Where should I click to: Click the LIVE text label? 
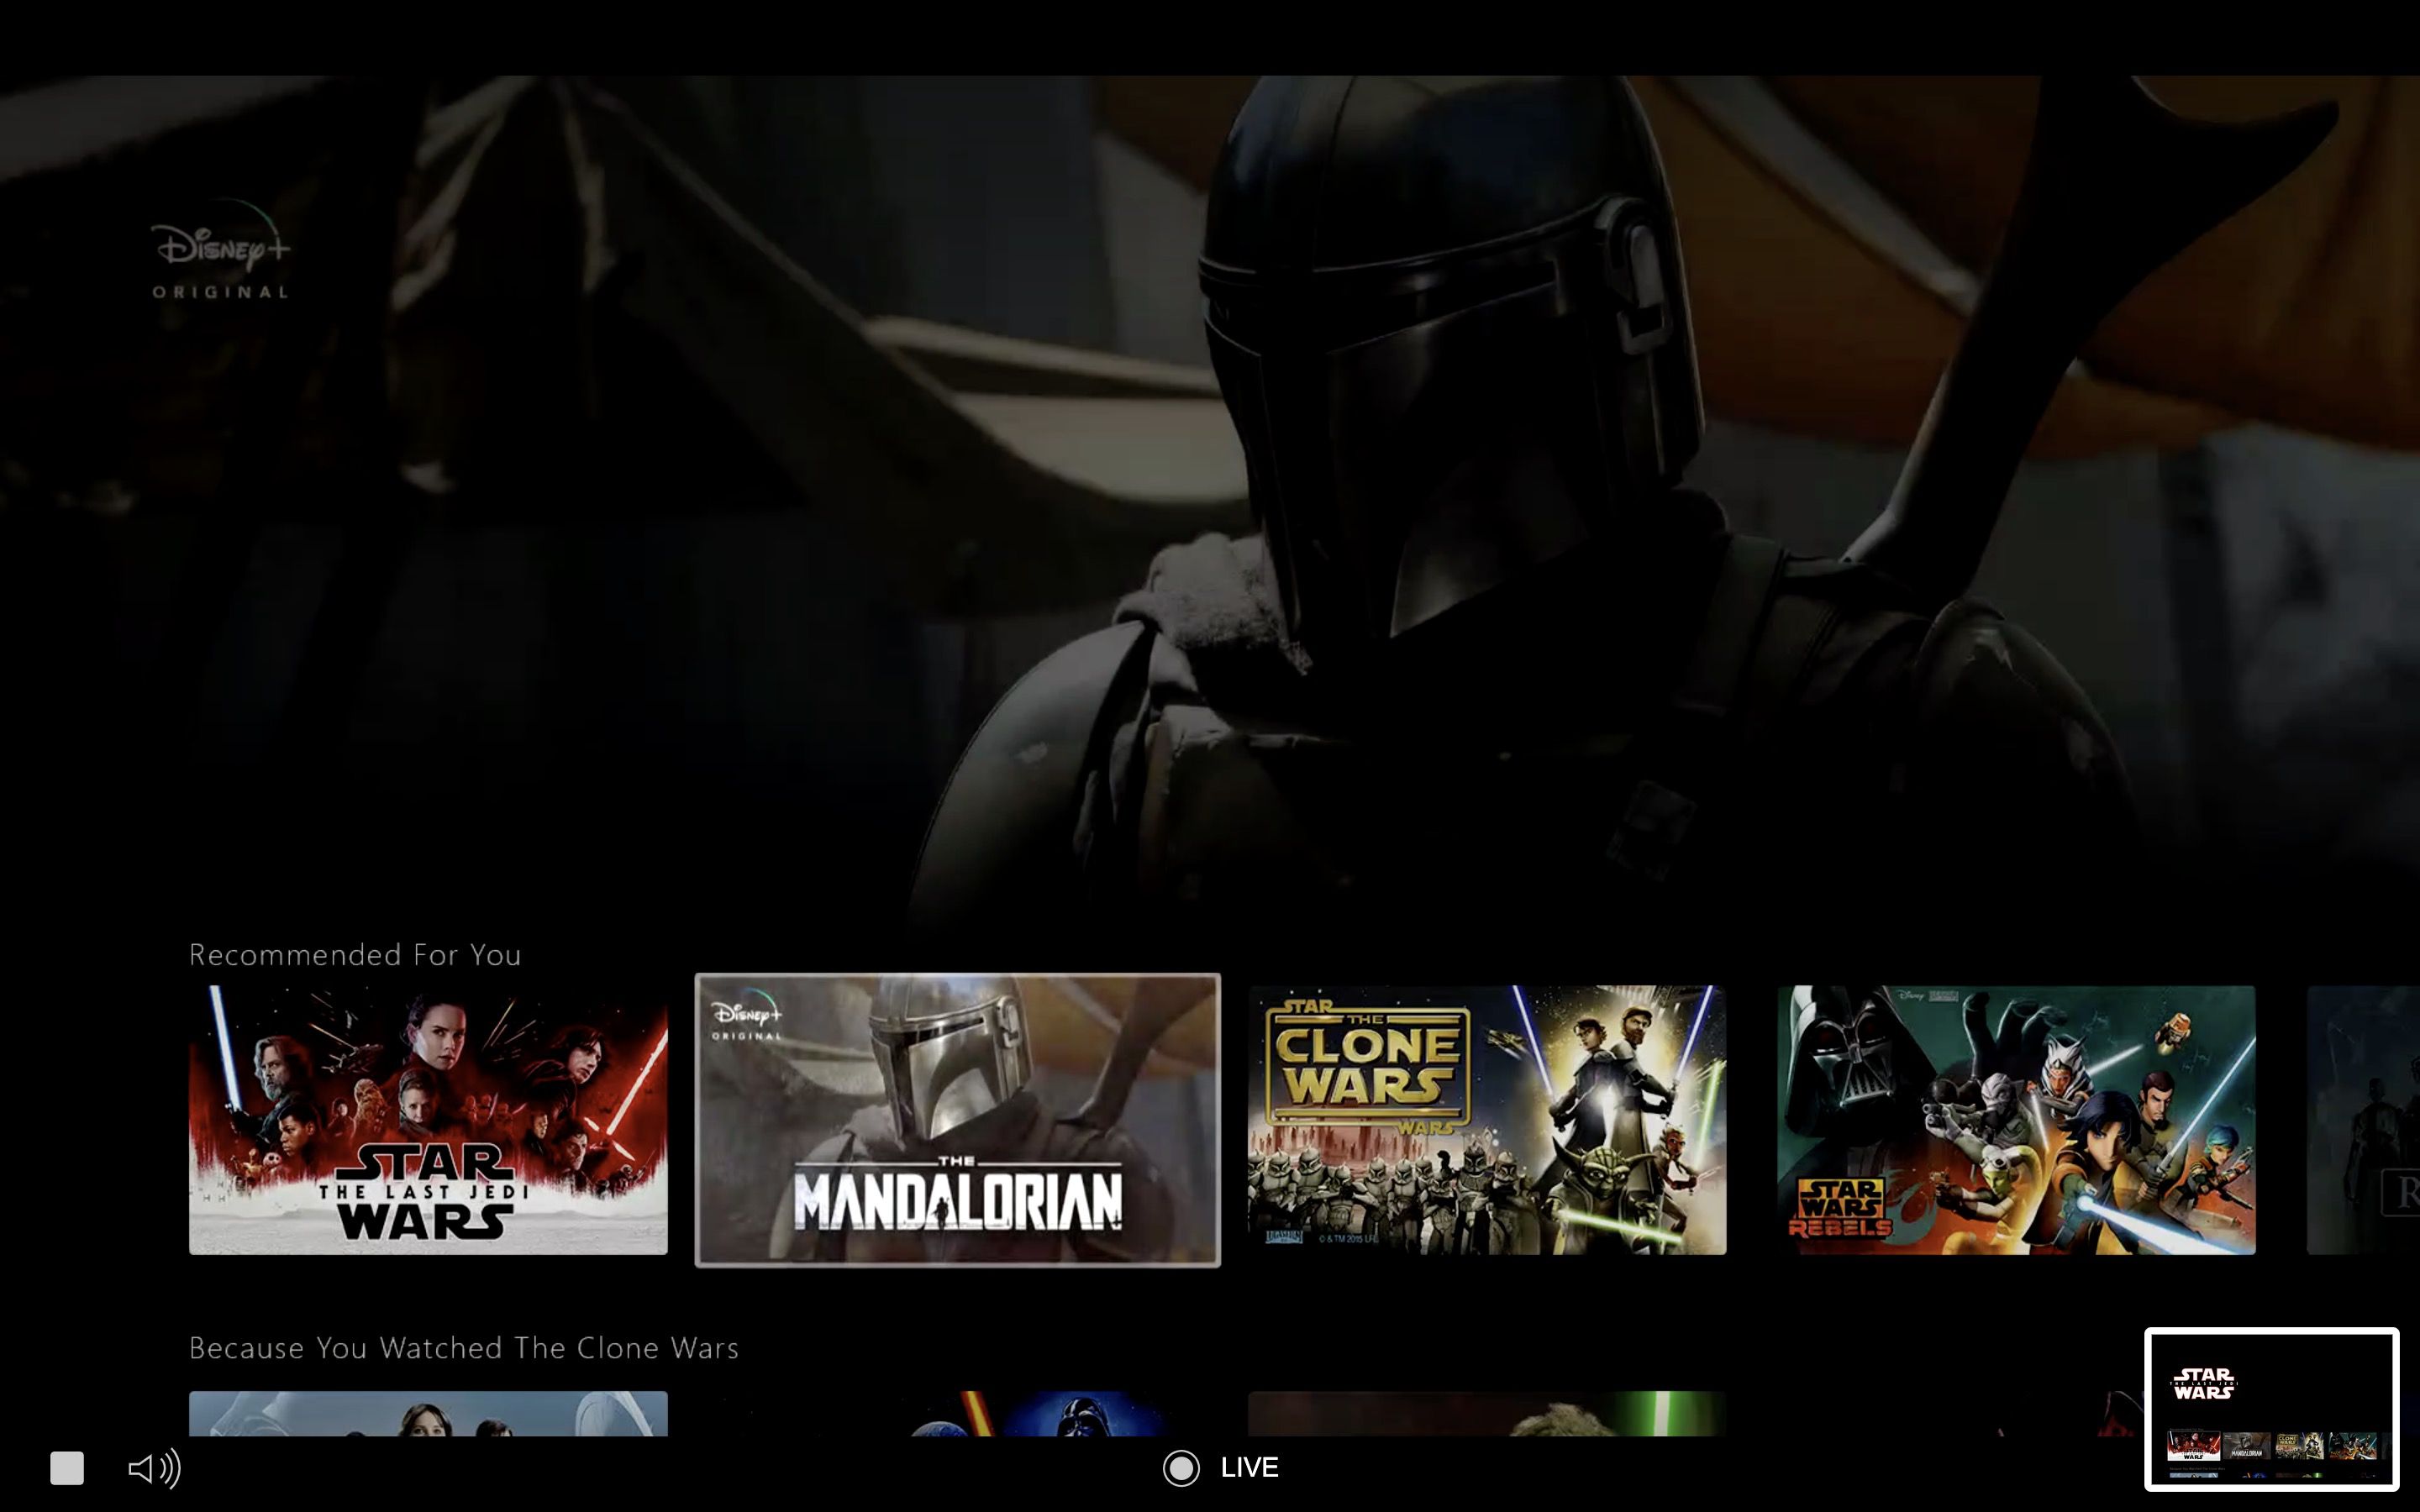click(1249, 1468)
